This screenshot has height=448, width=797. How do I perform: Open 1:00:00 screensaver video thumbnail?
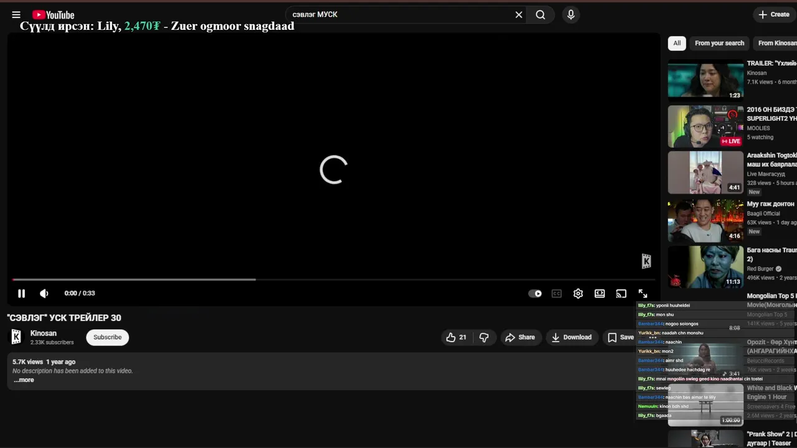click(706, 406)
